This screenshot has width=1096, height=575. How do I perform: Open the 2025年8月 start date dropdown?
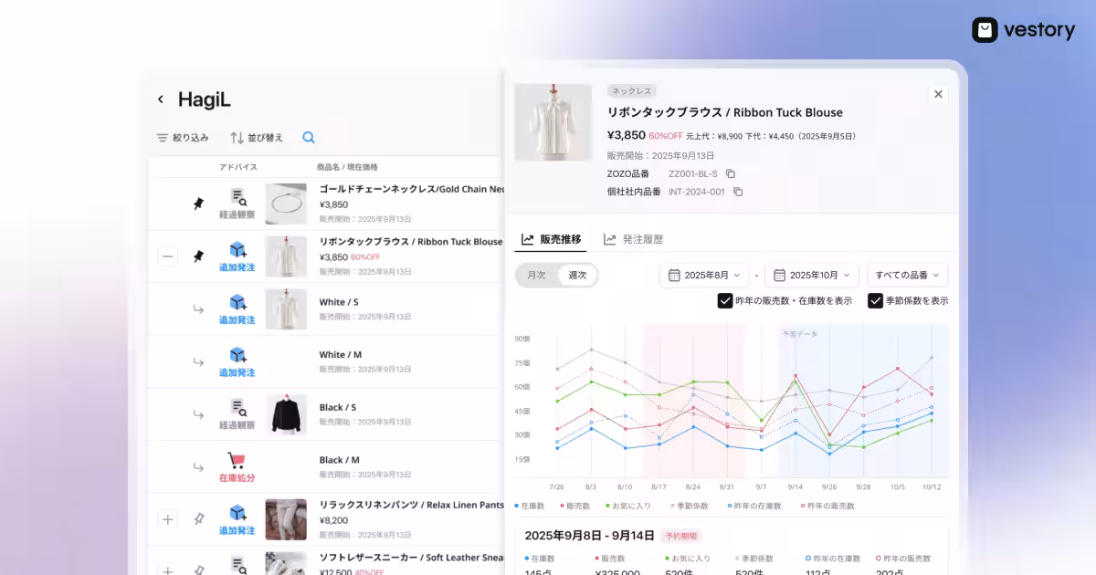(x=704, y=274)
